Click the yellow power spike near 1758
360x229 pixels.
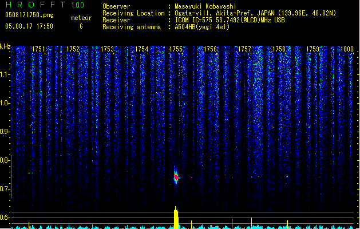tap(287, 224)
